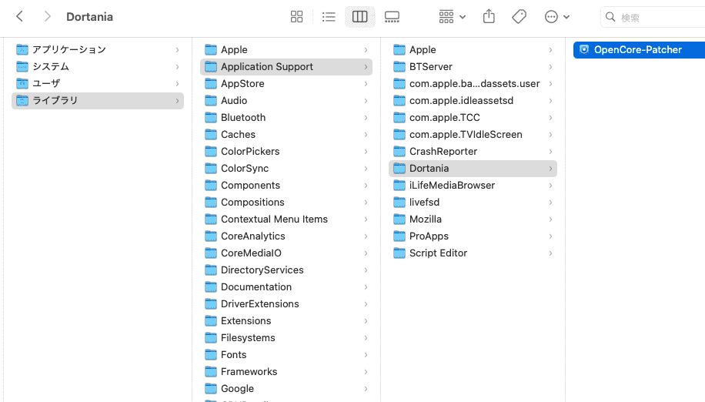Expand the Dortania row chevron

click(x=550, y=168)
